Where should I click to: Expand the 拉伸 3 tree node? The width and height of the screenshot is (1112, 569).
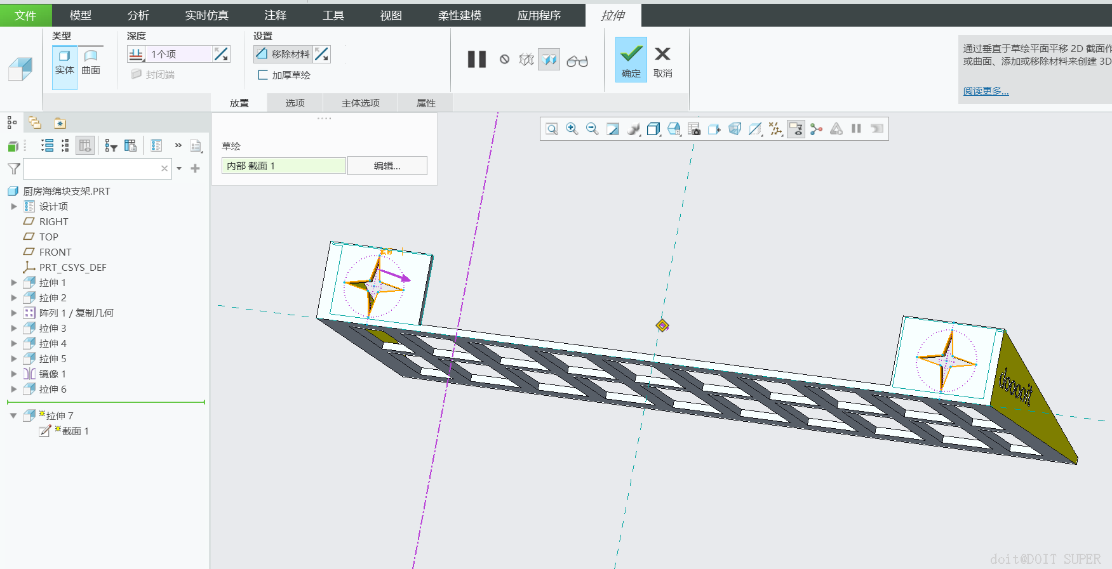(14, 329)
